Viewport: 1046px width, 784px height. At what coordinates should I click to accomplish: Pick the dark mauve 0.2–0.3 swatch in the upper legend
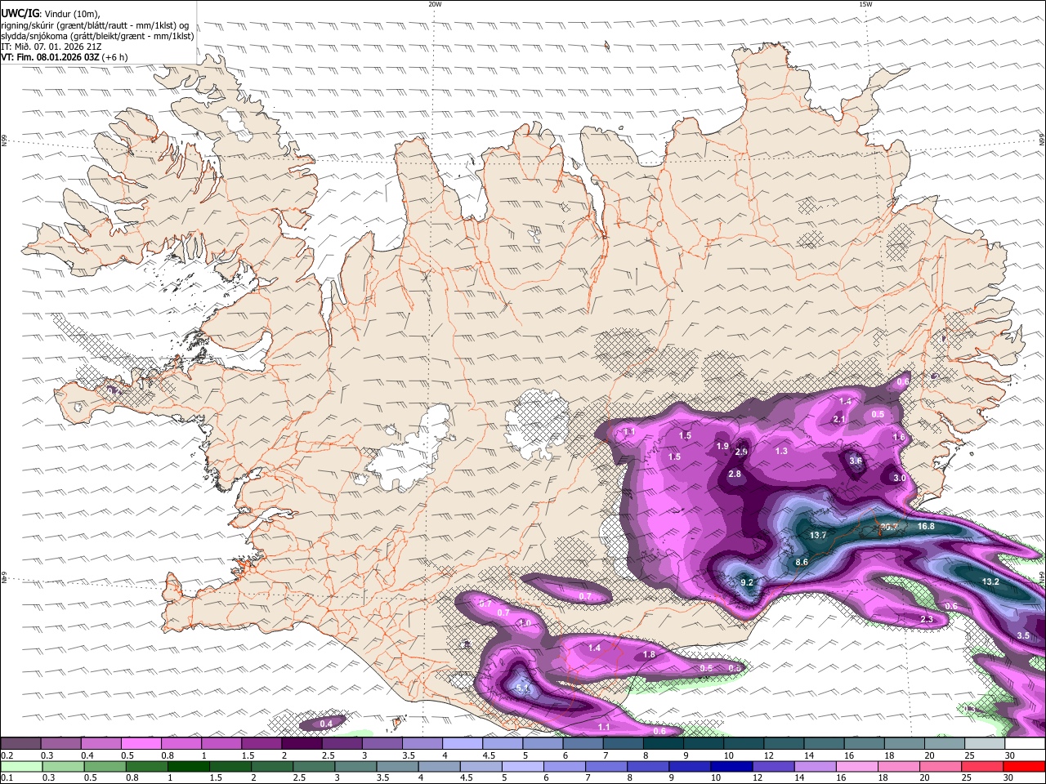(x=20, y=744)
